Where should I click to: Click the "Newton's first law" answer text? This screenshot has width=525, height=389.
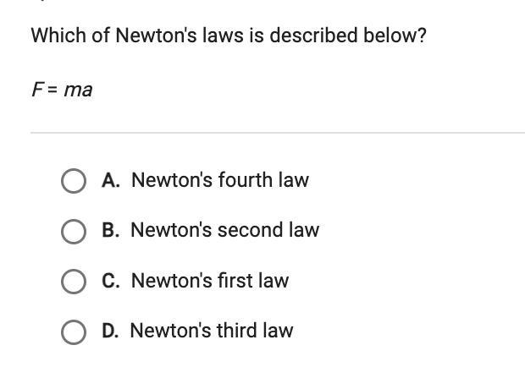click(x=210, y=280)
